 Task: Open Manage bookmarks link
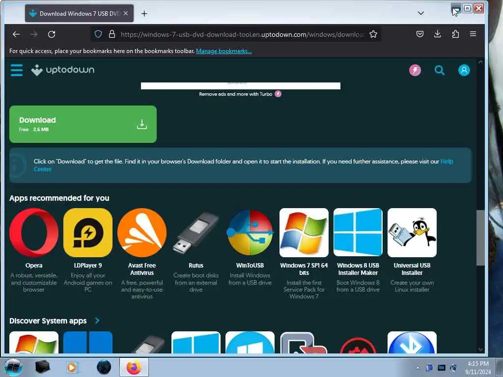(224, 51)
